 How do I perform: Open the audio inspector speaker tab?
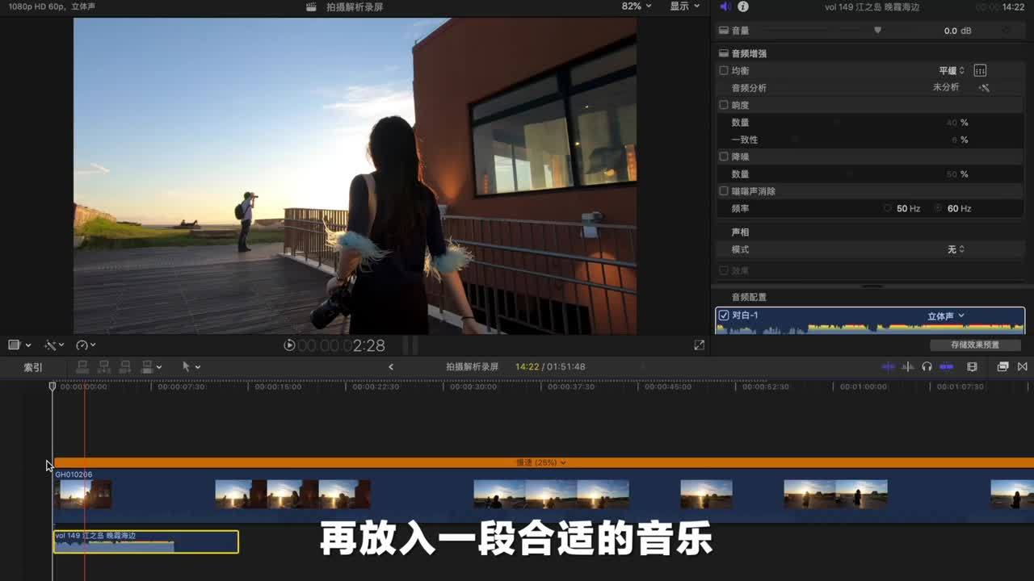click(x=725, y=6)
